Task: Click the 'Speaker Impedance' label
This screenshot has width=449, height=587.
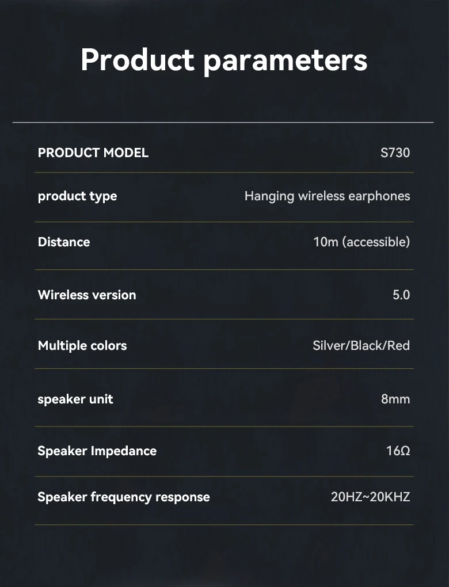Action: 97,451
